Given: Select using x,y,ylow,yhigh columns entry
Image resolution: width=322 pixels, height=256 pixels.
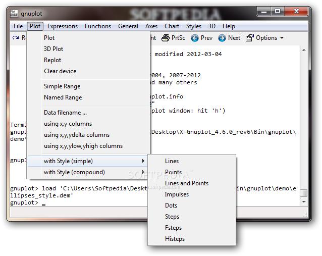Looking at the screenshot, I should tap(88, 146).
